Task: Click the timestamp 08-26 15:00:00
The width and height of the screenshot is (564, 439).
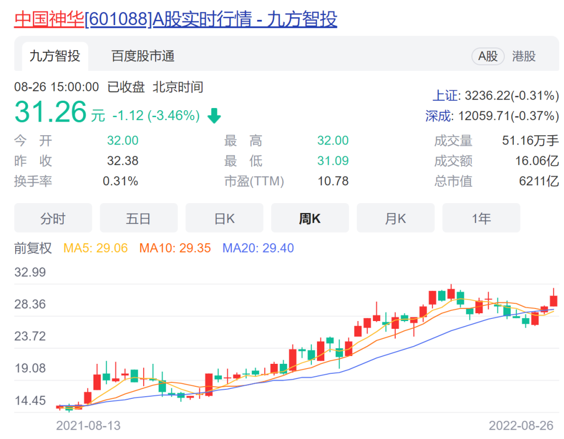Action: tap(56, 87)
